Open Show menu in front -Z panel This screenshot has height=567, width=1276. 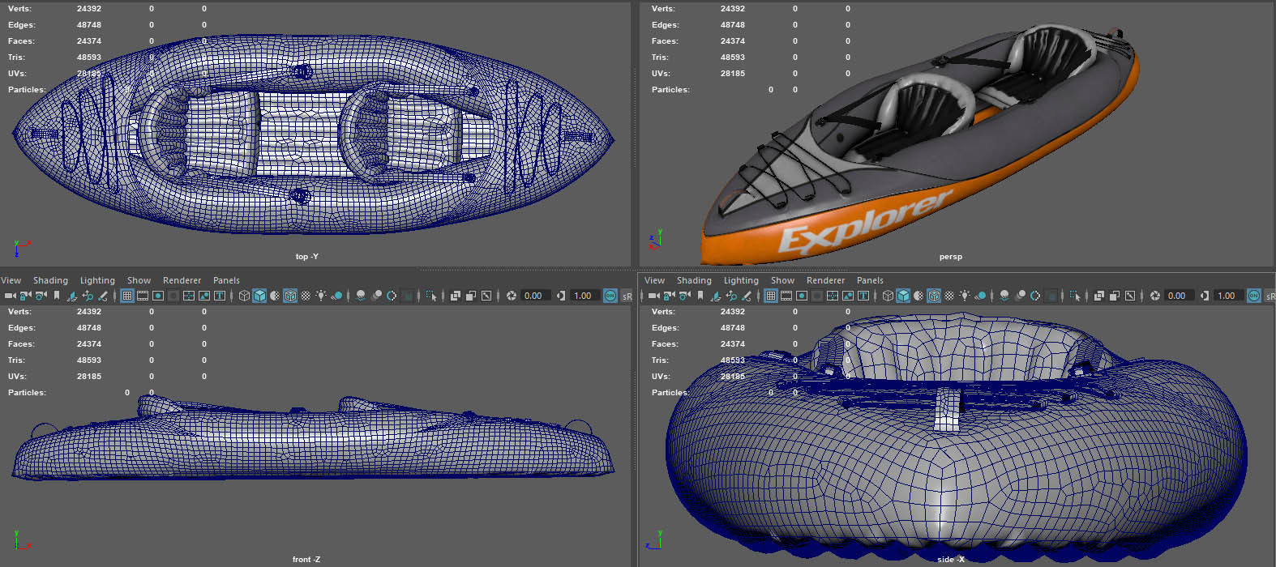(139, 280)
